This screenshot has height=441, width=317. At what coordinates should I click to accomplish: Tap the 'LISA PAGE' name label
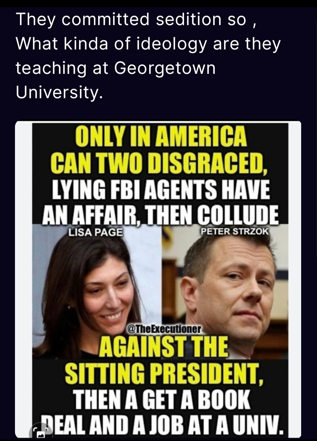(x=95, y=232)
